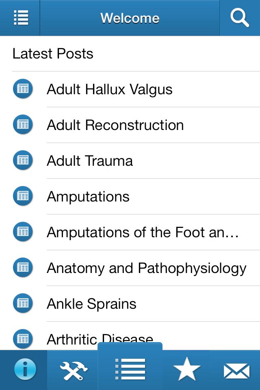Select the Adult Trauma entry

(x=90, y=161)
